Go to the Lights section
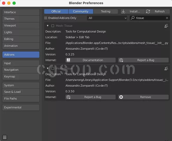 pyautogui.click(x=21, y=32)
